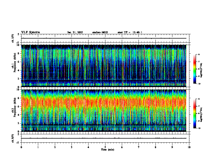Click the time axis tick label "2"
This screenshot has height=165, width=213.
(55, 147)
